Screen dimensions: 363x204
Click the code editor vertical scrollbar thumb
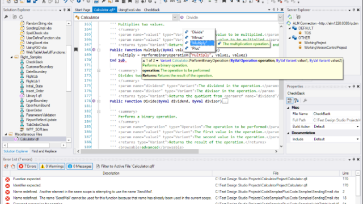[281, 89]
